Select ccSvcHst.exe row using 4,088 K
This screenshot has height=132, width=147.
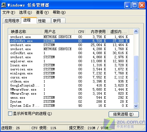[x=69, y=53]
